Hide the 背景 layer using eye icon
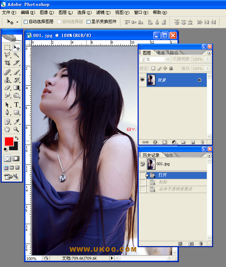Viewport: 226px width, 267px height. click(x=143, y=80)
